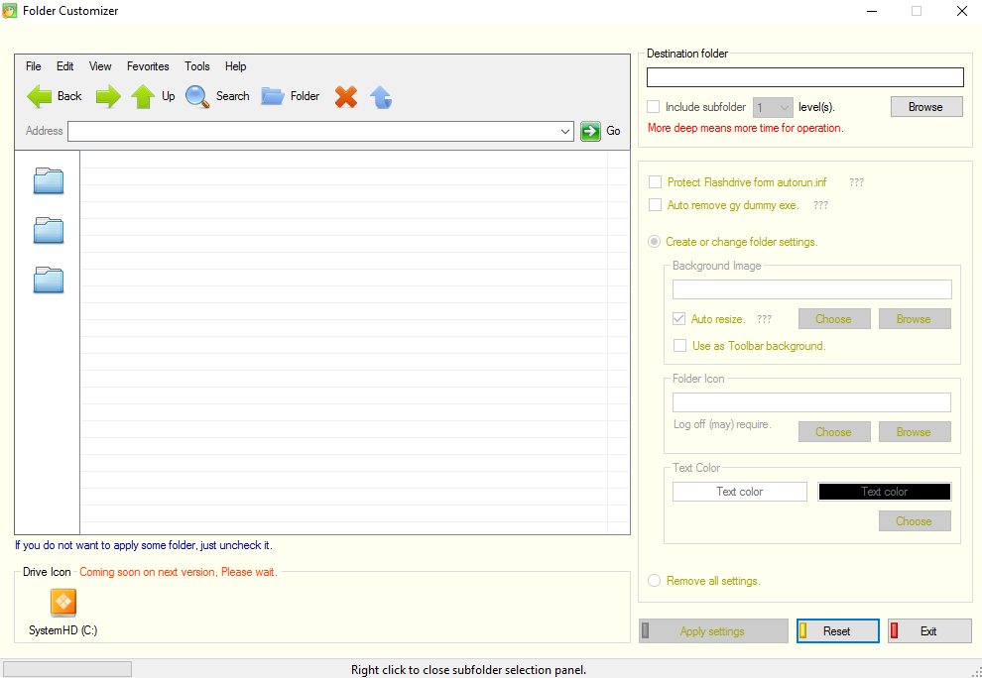Select the SystemHD (C:) drive icon
The image size is (982, 678).
[x=63, y=603]
